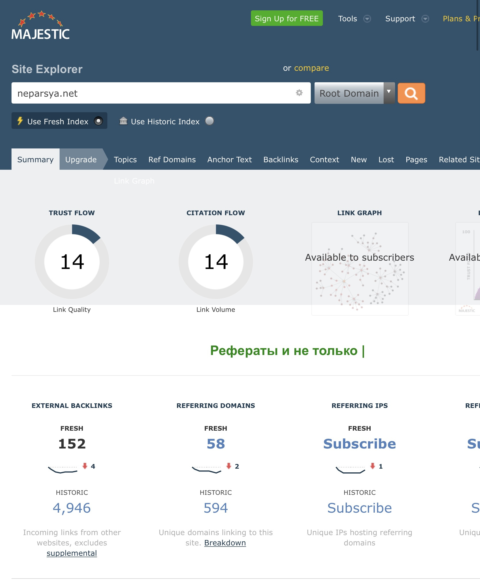
Task: Click the Historic Index building icon
Action: 123,121
